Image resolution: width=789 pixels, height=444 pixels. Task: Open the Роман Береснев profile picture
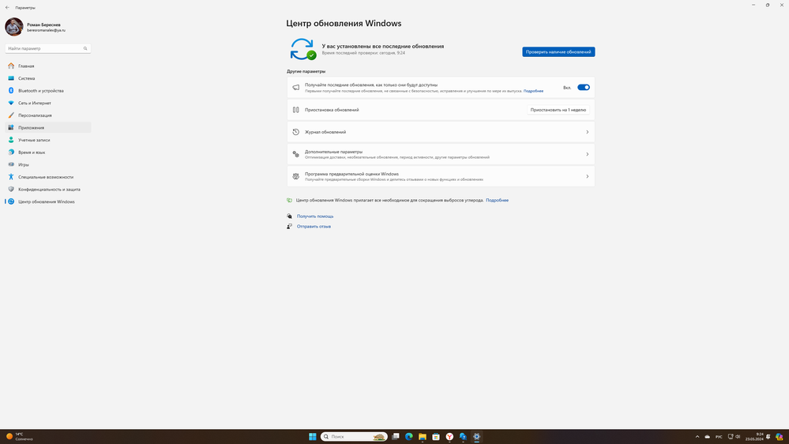[x=14, y=27]
